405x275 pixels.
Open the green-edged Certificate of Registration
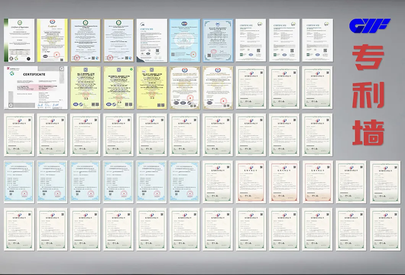pyautogui.click(x=19, y=40)
